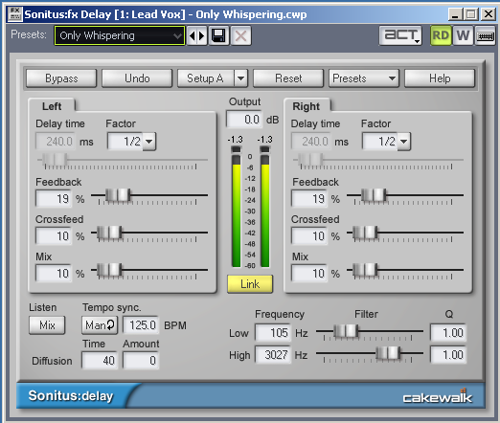Click the Left Feedback slider handle
Image resolution: width=500 pixels, height=423 pixels.
tap(118, 195)
